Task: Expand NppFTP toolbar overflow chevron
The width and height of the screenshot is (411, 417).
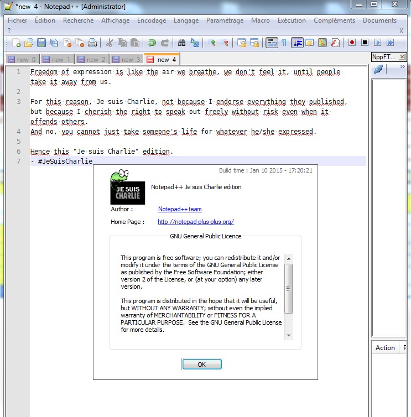Action: pos(403,67)
